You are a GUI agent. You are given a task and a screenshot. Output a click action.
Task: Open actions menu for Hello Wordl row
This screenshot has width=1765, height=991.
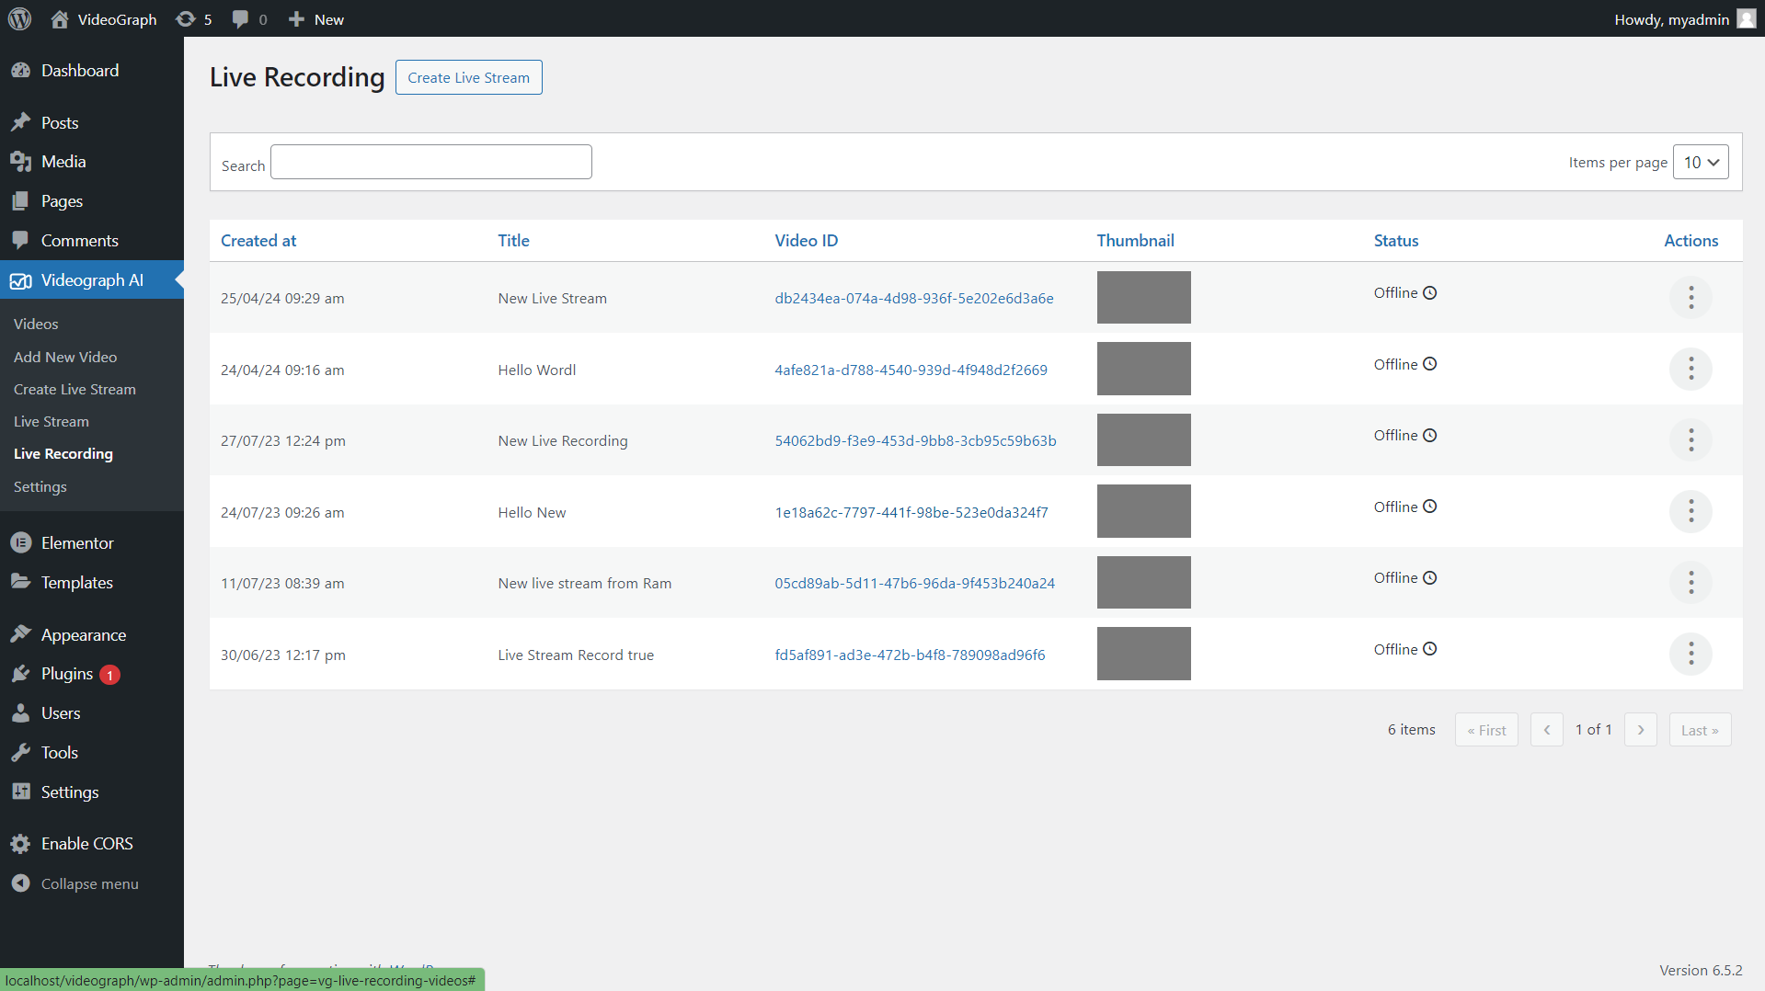(x=1691, y=369)
